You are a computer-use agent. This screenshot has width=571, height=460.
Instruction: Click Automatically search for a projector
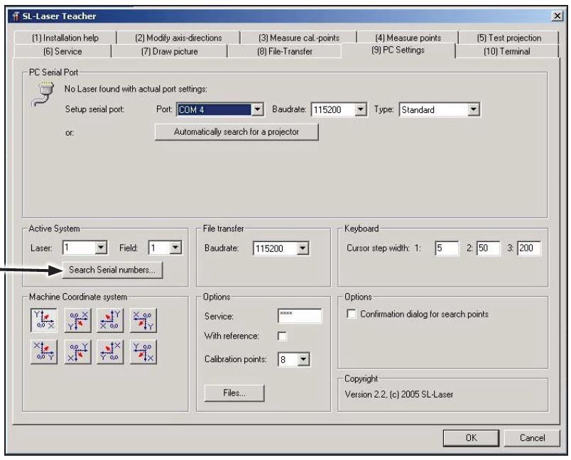click(x=236, y=132)
